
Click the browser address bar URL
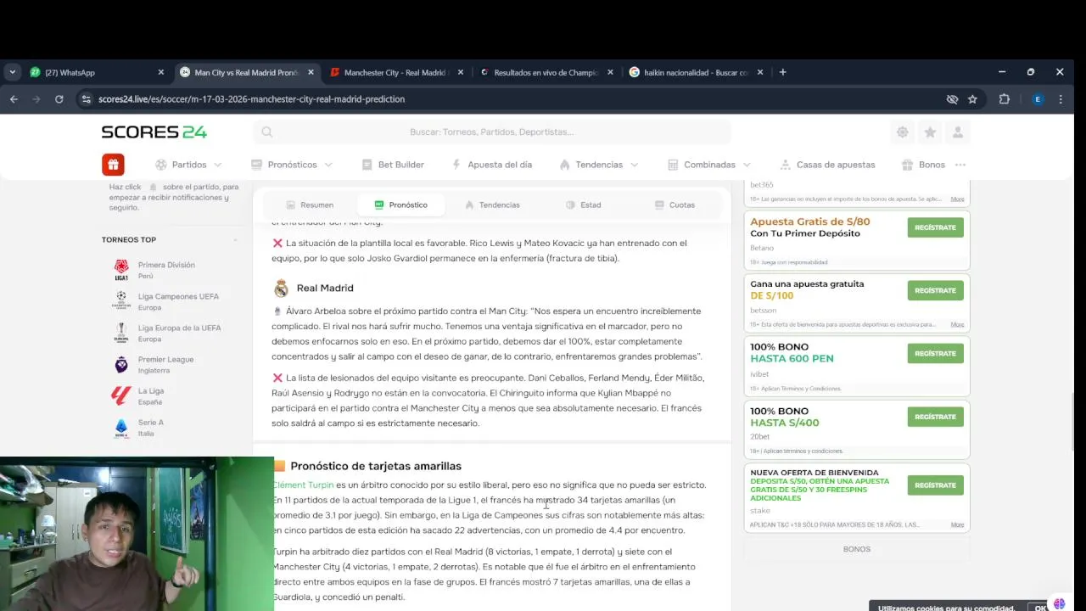tap(251, 99)
